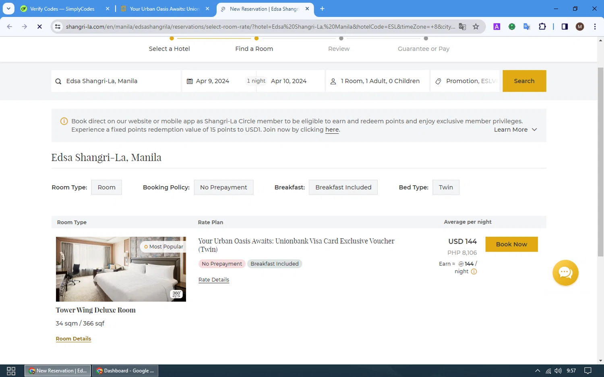Screen dimensions: 604x377
Task: Click the translate page icon in address bar
Action: (462, 27)
